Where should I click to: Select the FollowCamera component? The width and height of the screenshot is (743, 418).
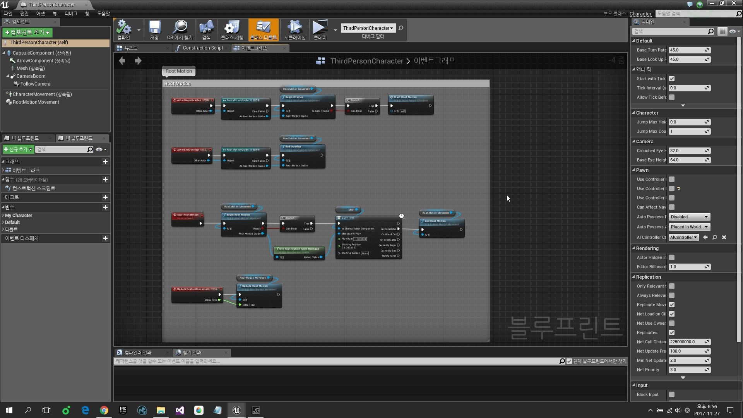point(35,84)
